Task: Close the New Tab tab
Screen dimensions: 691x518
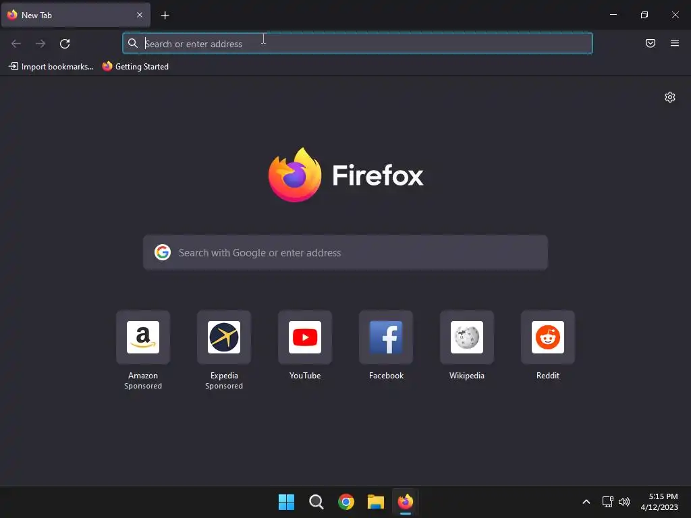Action: click(140, 15)
